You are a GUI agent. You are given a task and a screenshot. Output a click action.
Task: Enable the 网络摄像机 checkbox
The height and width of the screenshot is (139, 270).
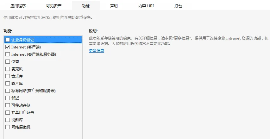8,127
